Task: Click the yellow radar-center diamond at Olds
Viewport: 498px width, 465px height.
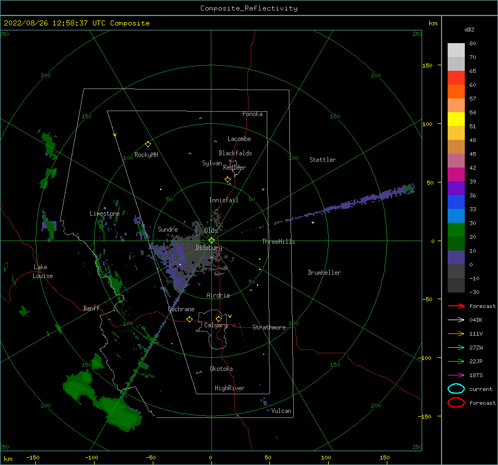Action: point(211,241)
